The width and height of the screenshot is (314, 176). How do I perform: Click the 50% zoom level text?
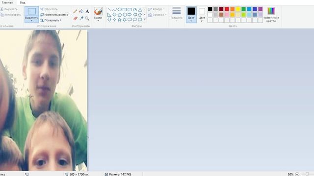point(290,174)
